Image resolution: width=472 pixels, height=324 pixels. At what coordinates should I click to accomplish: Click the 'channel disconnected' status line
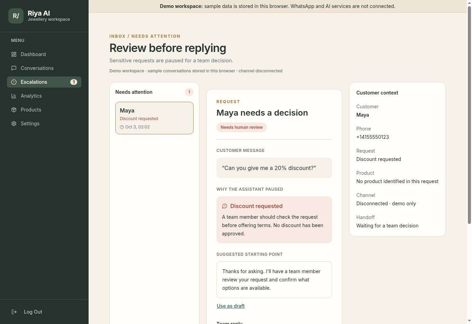260,71
